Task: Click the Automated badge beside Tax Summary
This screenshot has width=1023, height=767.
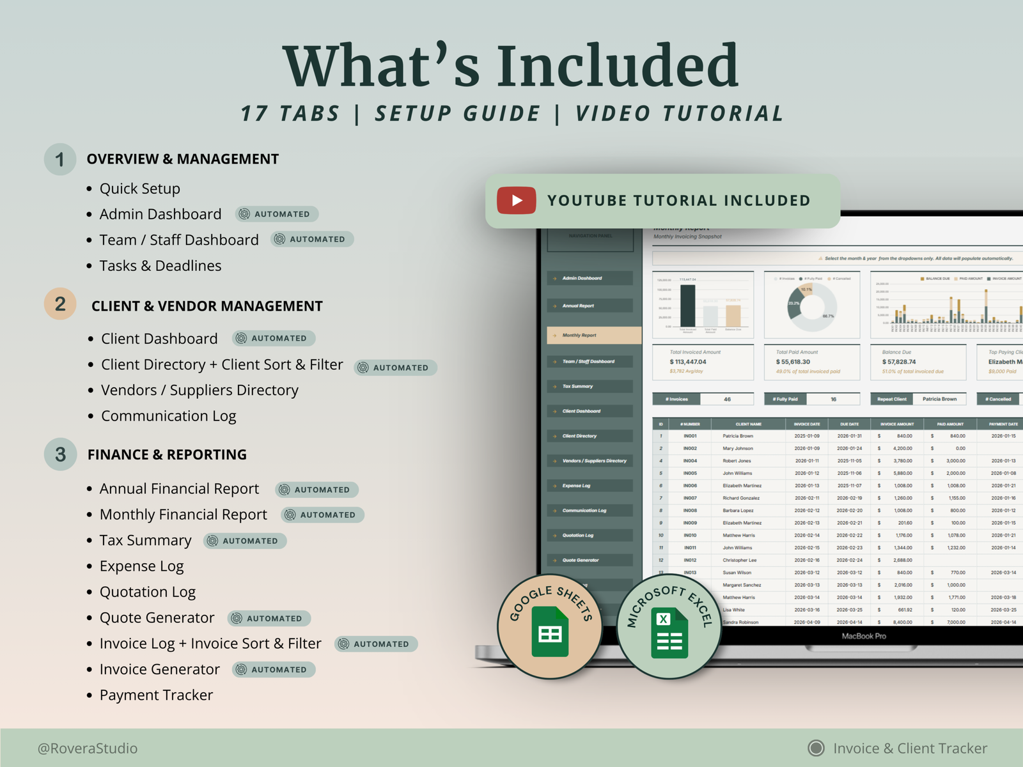Action: coord(245,541)
